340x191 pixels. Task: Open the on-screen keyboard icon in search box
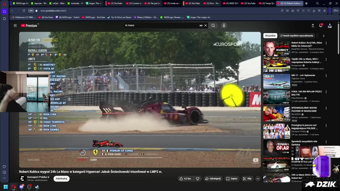201,25
